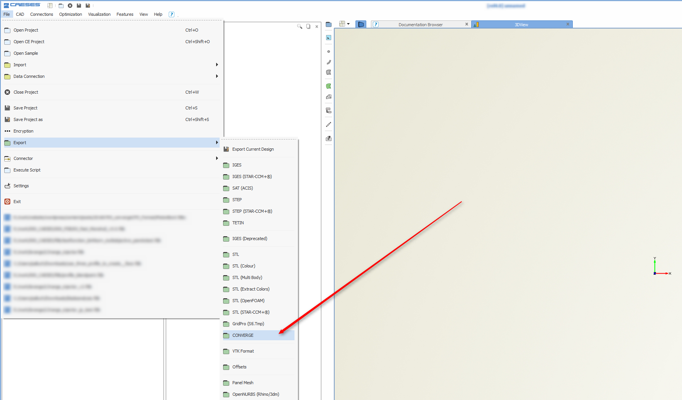Click the dotted line offsets icon
This screenshot has height=400, width=682.
click(x=328, y=124)
